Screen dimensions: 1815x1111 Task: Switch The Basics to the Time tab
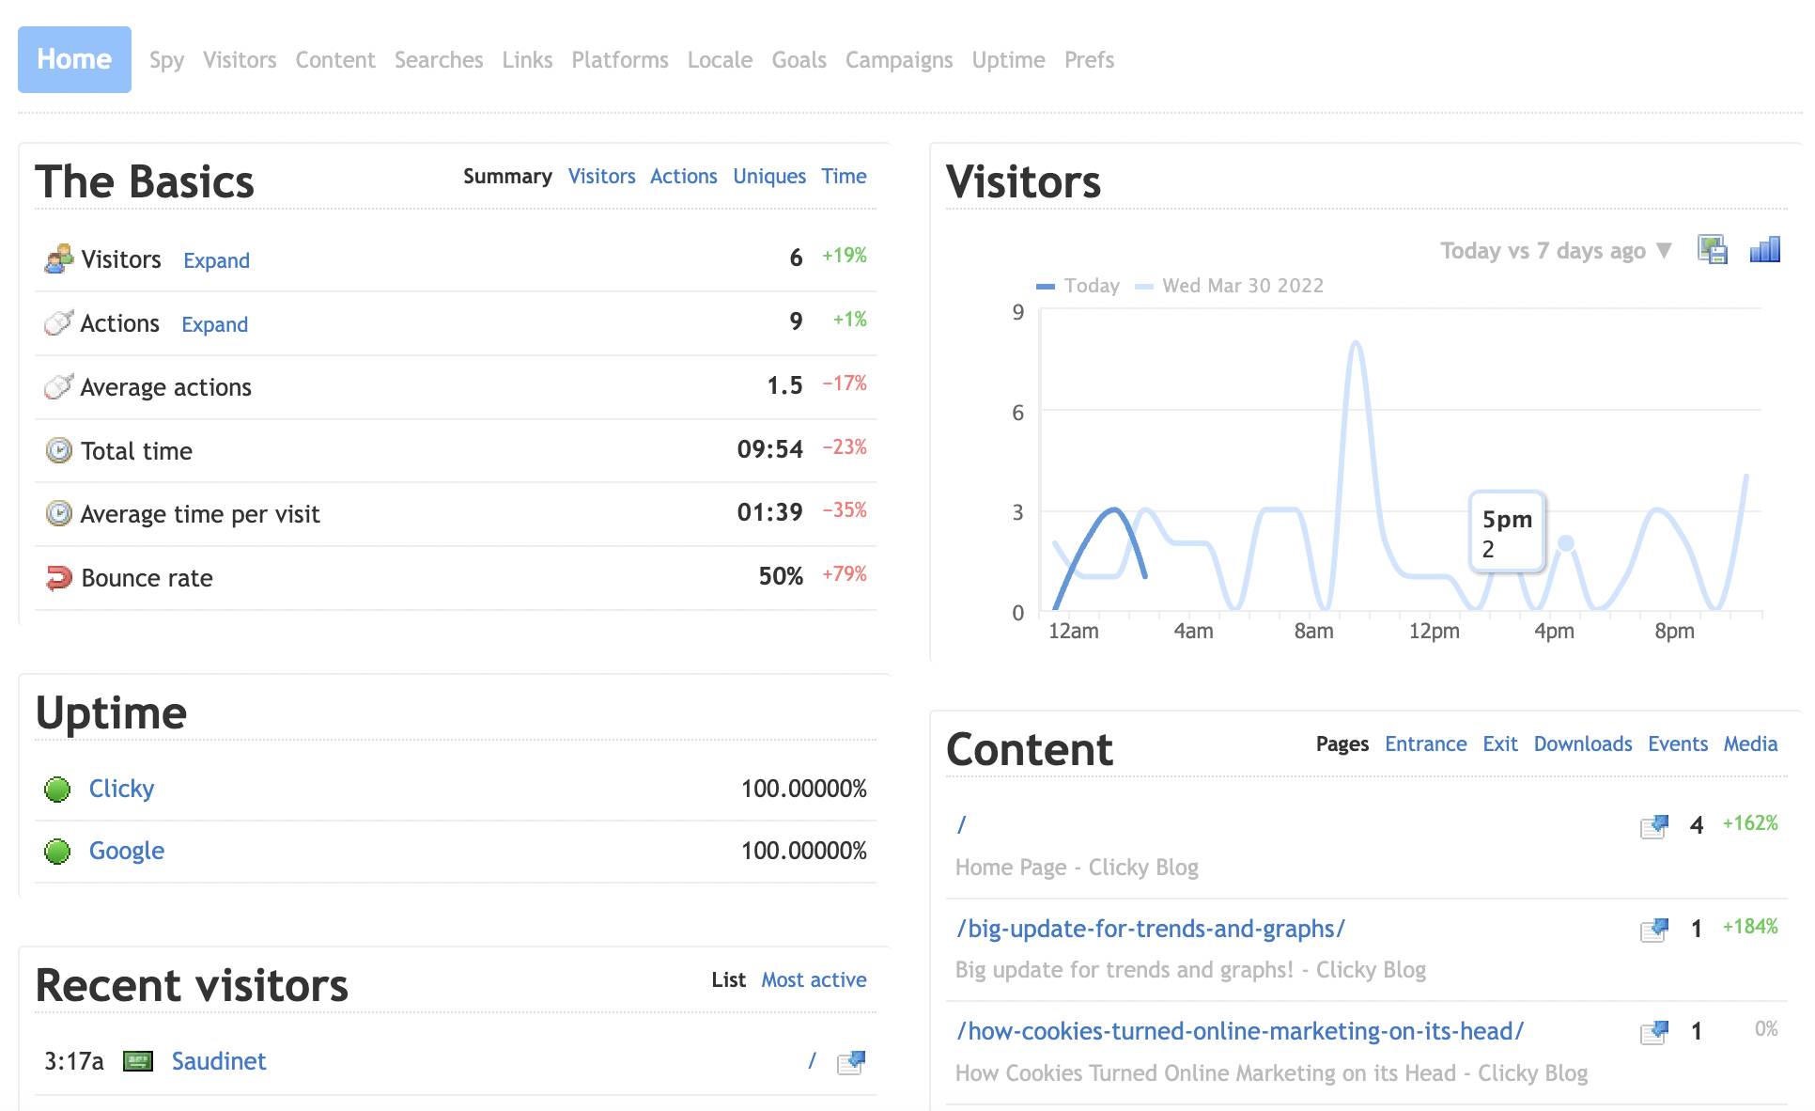pyautogui.click(x=844, y=176)
